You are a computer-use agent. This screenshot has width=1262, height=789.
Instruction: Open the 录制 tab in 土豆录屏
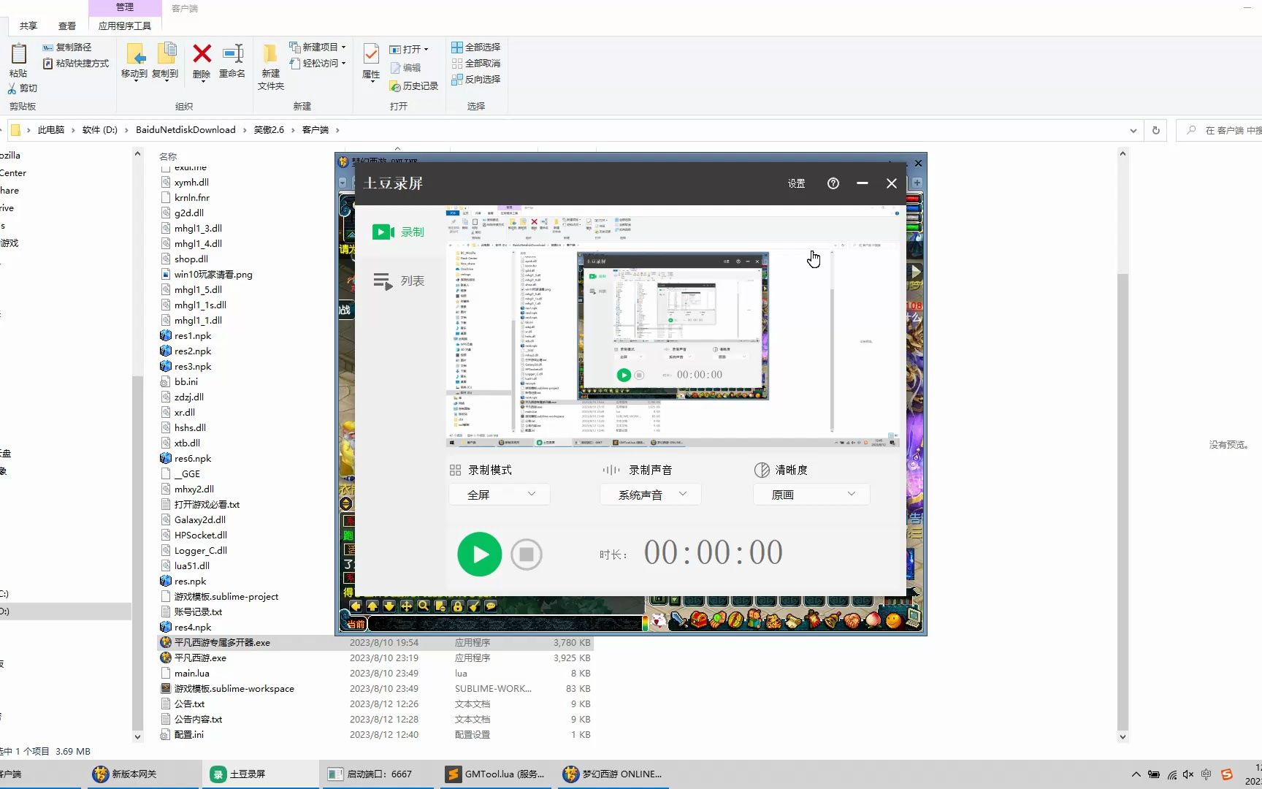click(x=398, y=232)
